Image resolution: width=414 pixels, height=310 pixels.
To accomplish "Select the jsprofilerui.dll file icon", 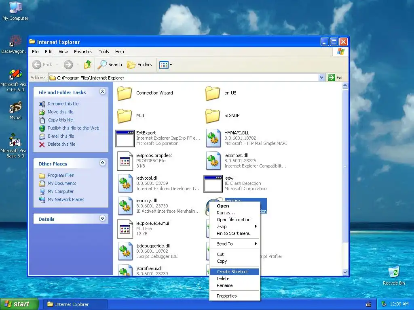I will (x=125, y=270).
